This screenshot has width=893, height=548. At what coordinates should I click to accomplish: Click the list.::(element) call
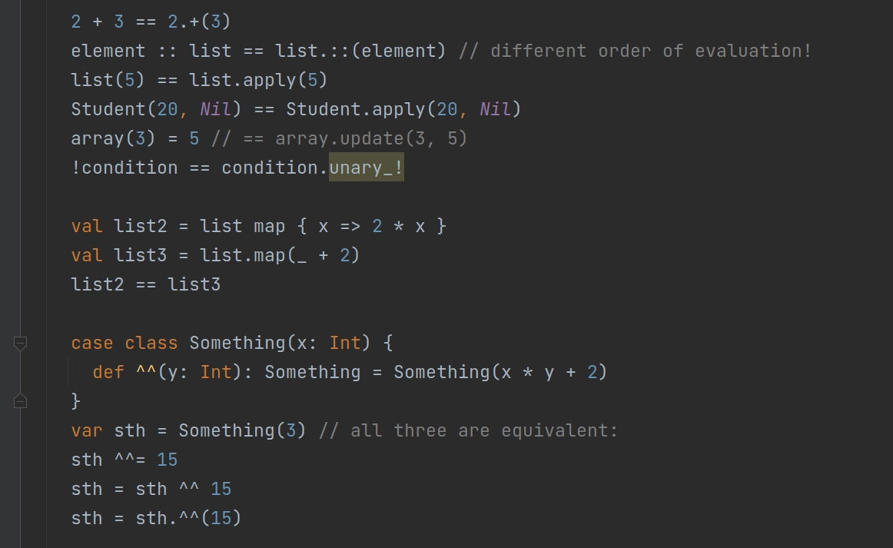(360, 51)
